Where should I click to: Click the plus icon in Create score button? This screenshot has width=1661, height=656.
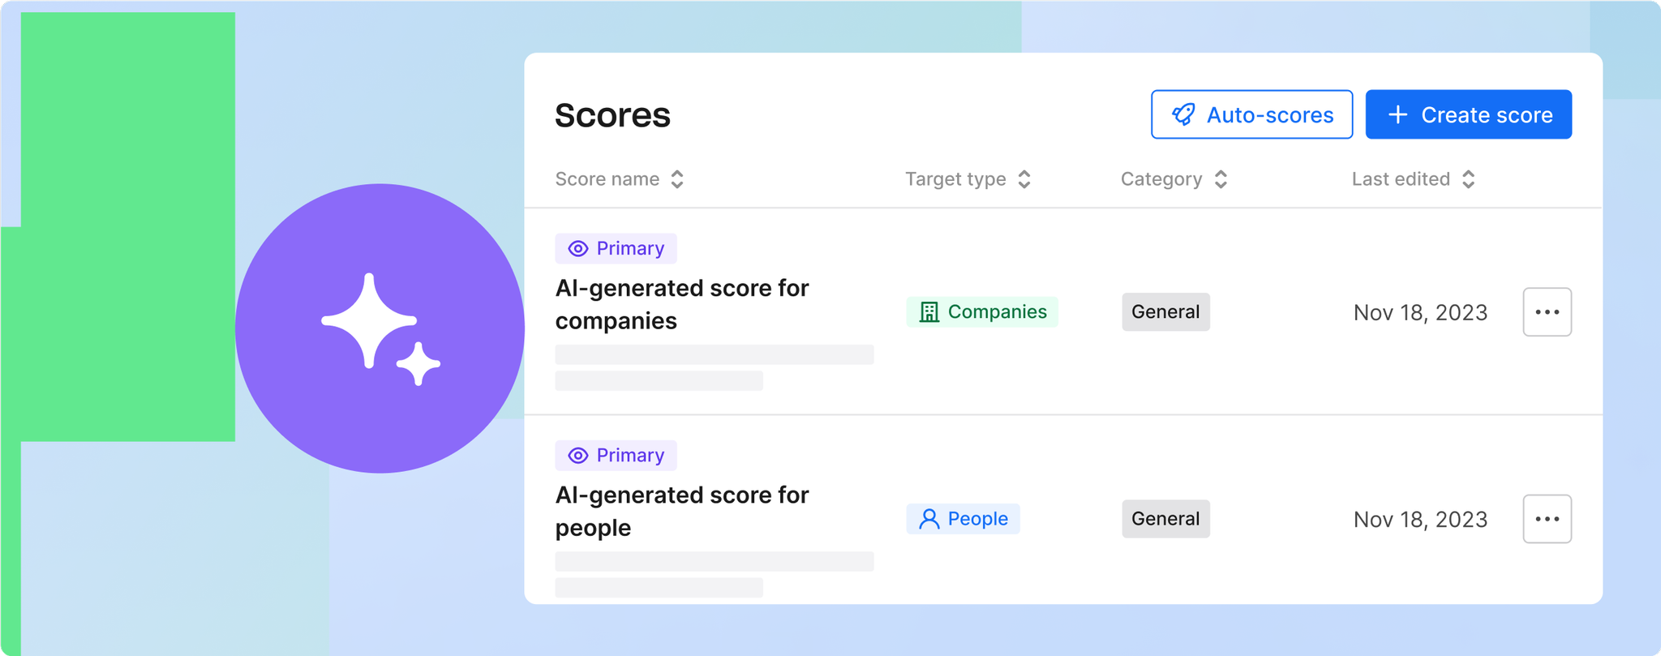click(1397, 114)
